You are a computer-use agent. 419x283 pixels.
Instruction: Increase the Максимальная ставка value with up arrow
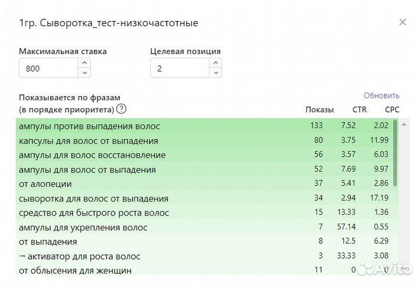click(84, 63)
